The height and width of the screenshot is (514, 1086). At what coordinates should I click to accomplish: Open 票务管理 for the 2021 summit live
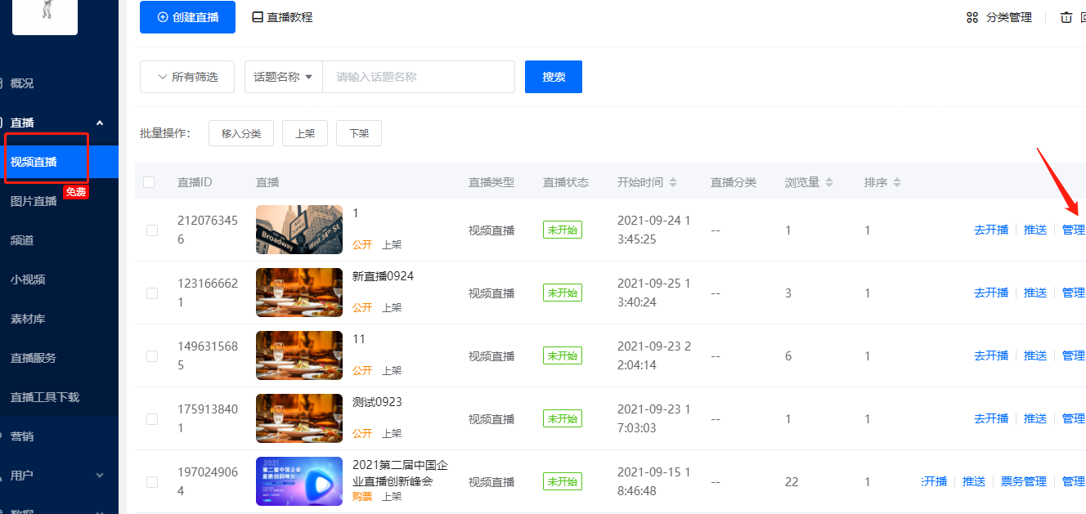[x=1024, y=481]
